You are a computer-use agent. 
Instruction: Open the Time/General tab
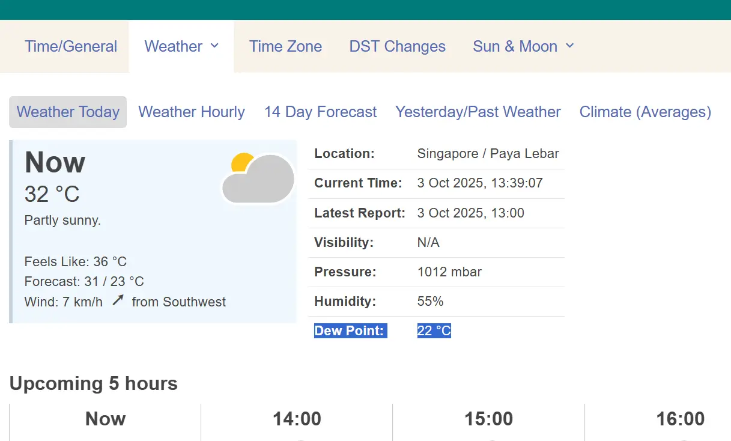71,46
